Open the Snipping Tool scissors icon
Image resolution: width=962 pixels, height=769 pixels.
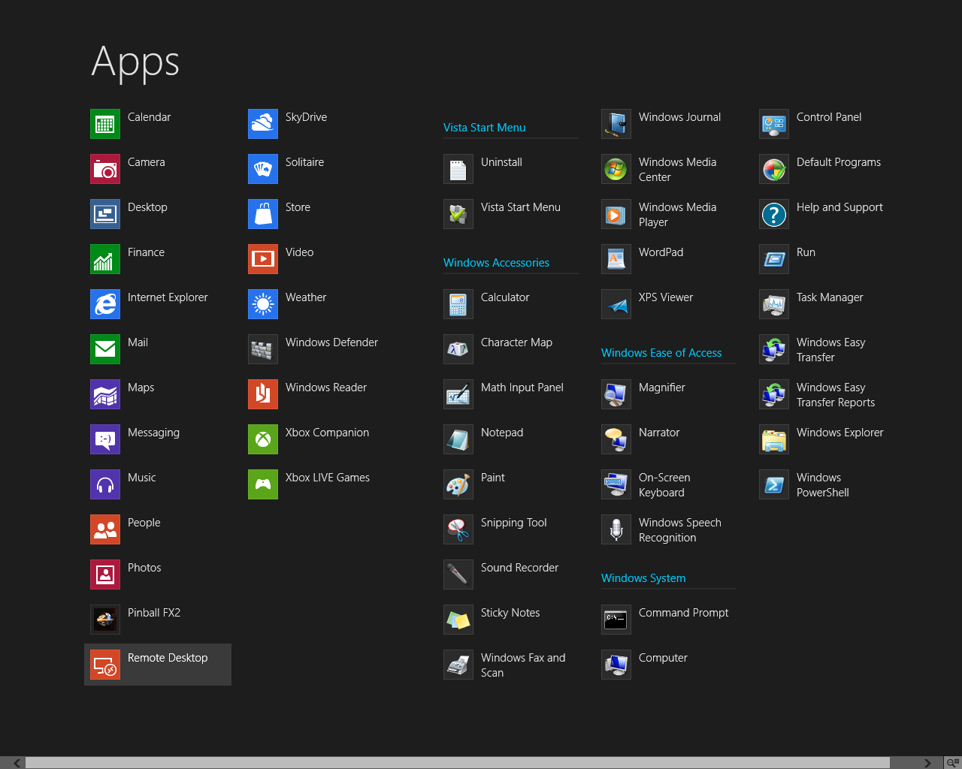pyautogui.click(x=458, y=529)
